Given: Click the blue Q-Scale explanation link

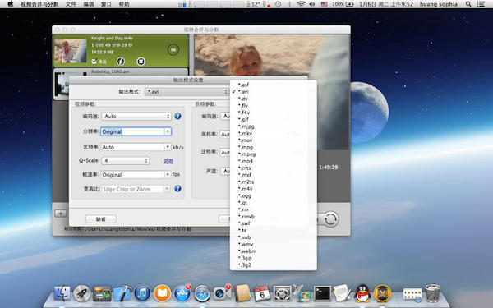Looking at the screenshot, I should point(168,161).
